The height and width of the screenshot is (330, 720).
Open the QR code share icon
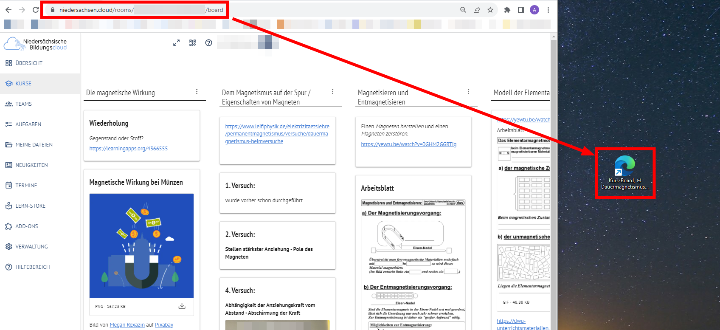(x=192, y=43)
